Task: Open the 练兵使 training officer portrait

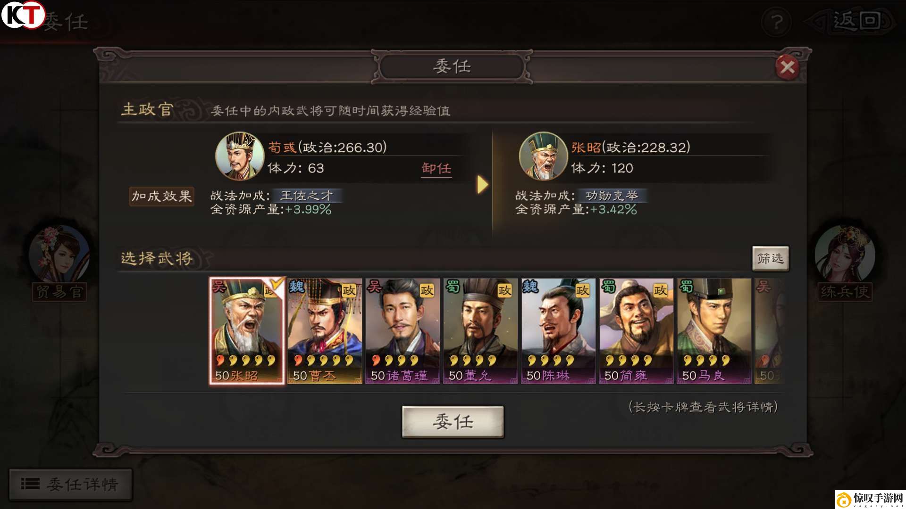Action: point(845,254)
